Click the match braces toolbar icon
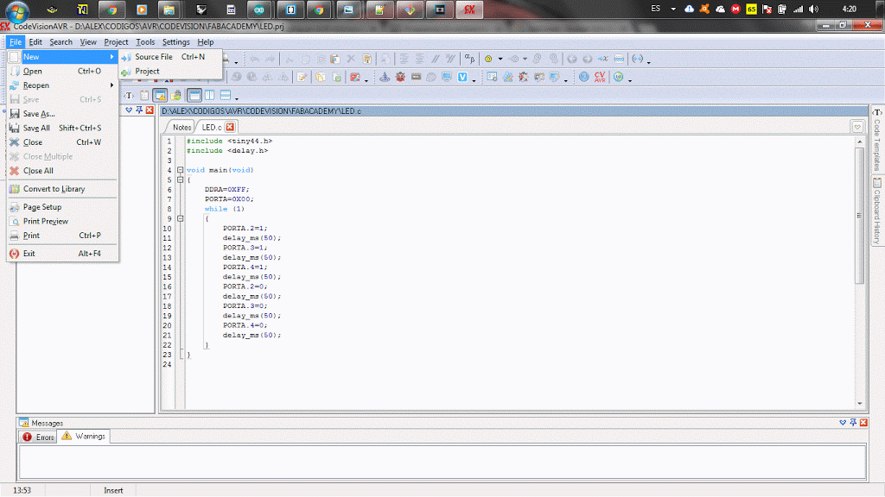Image resolution: width=885 pixels, height=497 pixels. pos(637,59)
